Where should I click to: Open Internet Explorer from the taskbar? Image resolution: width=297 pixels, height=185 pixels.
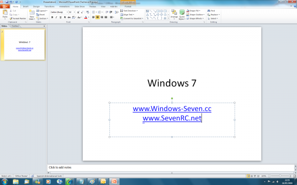pos(69,182)
